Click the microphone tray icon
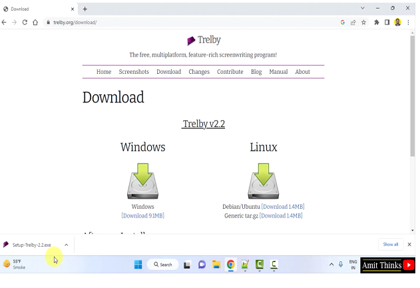This screenshot has height=288, width=420. (341, 265)
